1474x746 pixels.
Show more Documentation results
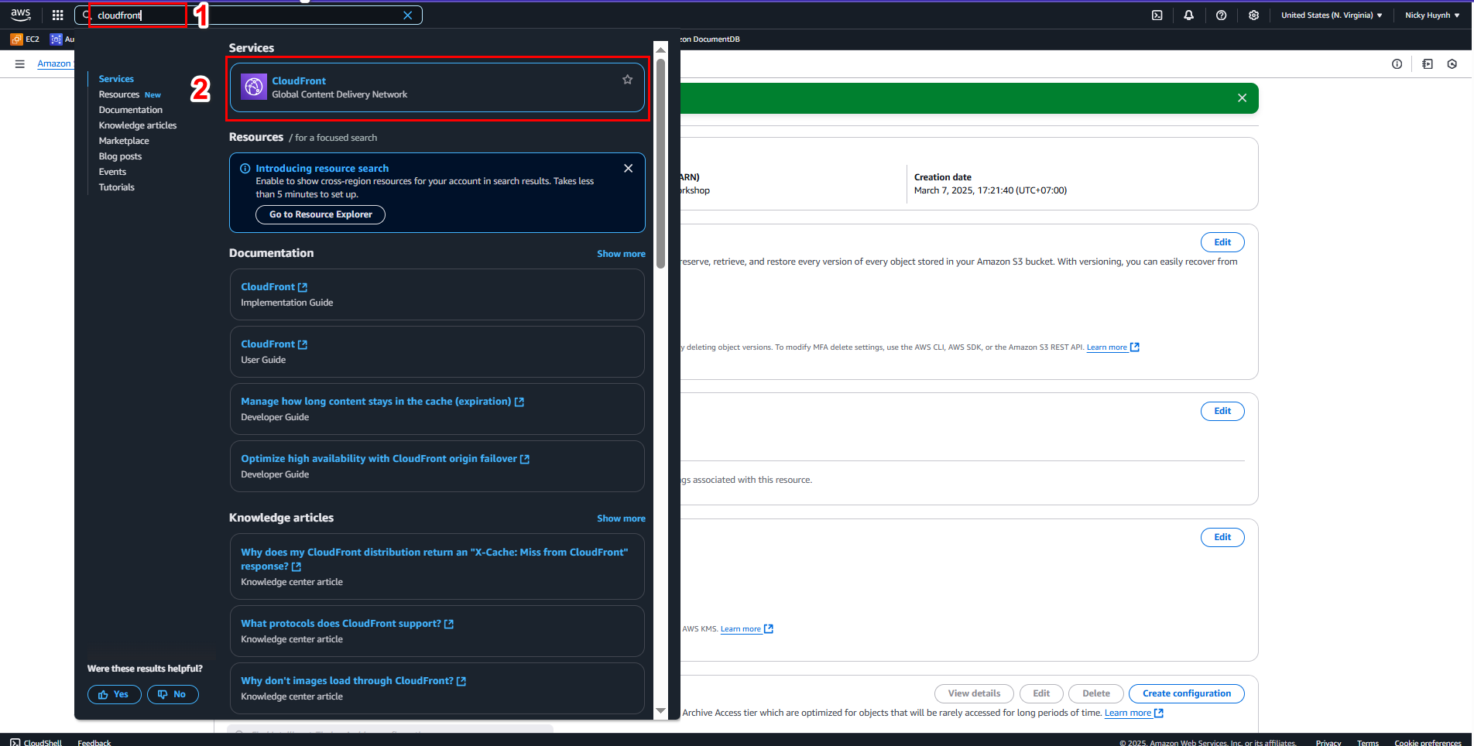621,254
